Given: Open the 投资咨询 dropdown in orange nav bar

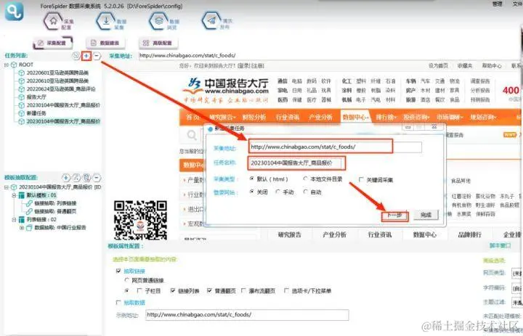Looking at the screenshot, I should click(416, 117).
